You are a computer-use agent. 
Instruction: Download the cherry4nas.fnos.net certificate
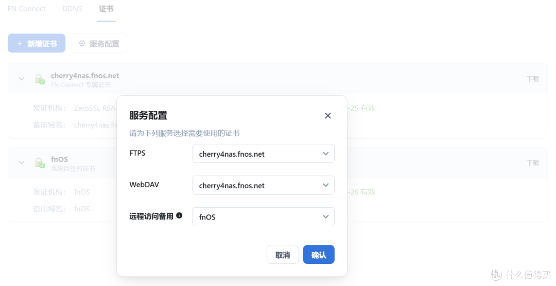[x=533, y=79]
